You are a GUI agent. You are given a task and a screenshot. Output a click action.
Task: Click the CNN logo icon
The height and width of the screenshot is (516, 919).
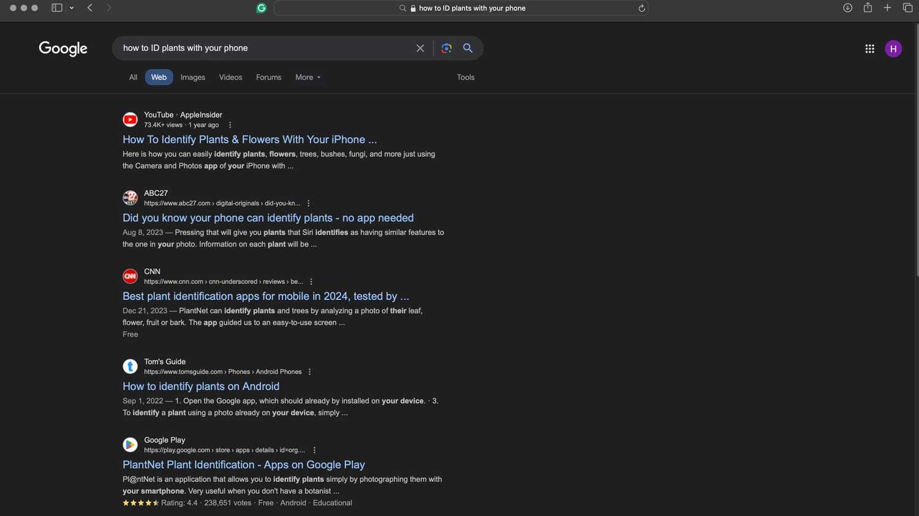130,276
